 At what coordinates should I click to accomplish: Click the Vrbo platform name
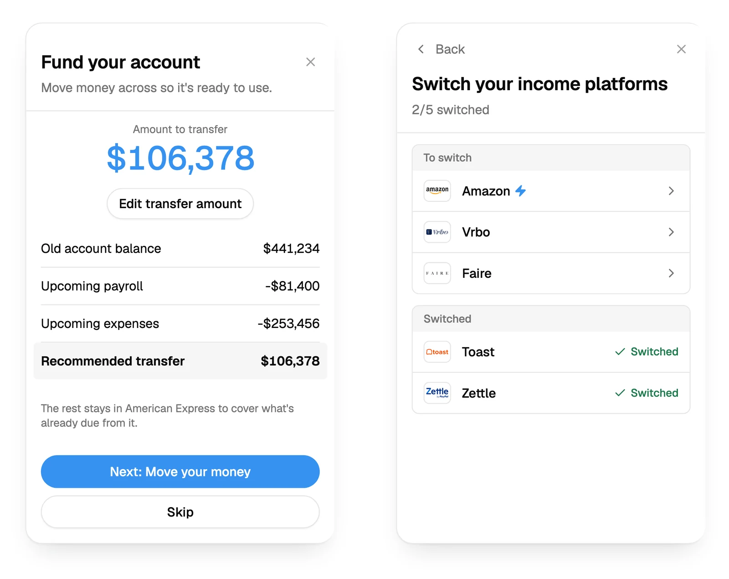coord(476,232)
